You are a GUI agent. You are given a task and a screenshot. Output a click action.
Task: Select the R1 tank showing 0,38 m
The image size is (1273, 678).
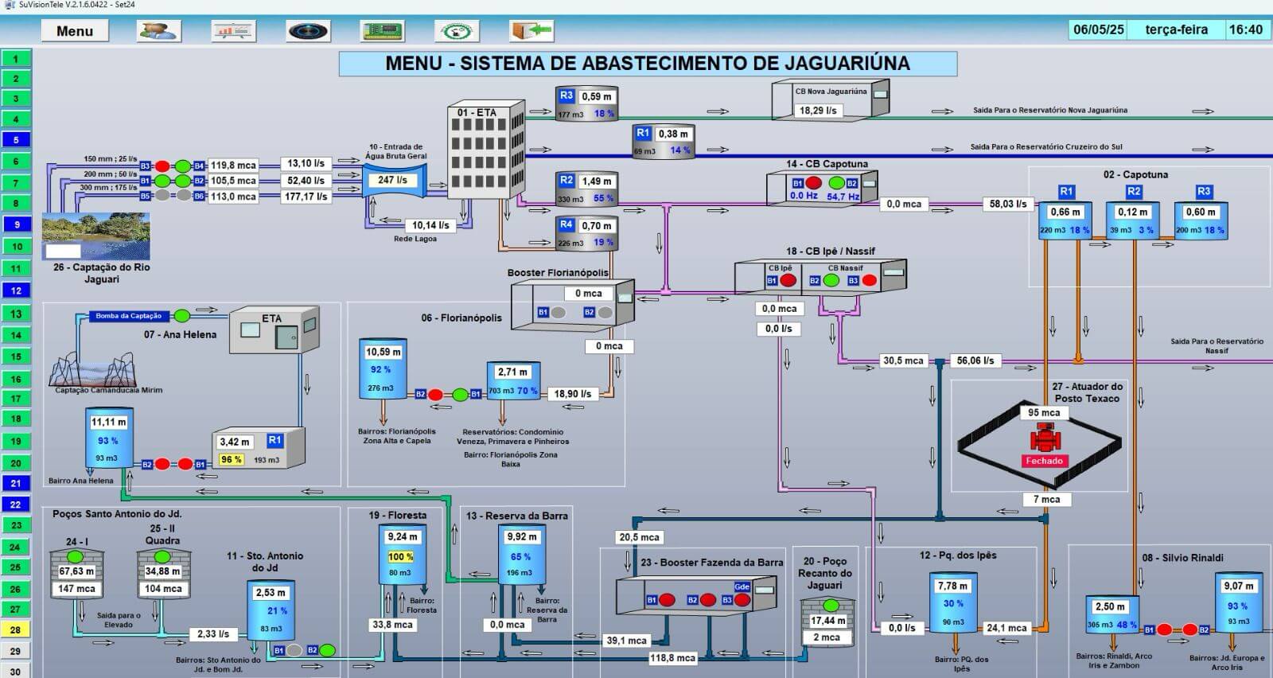[x=664, y=142]
